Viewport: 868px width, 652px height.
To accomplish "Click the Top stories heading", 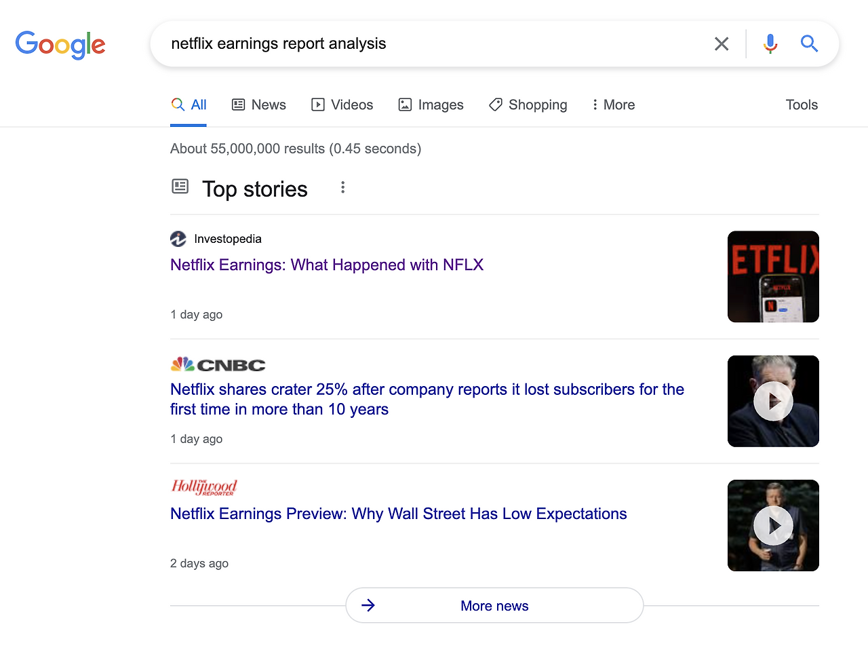I will click(x=255, y=189).
